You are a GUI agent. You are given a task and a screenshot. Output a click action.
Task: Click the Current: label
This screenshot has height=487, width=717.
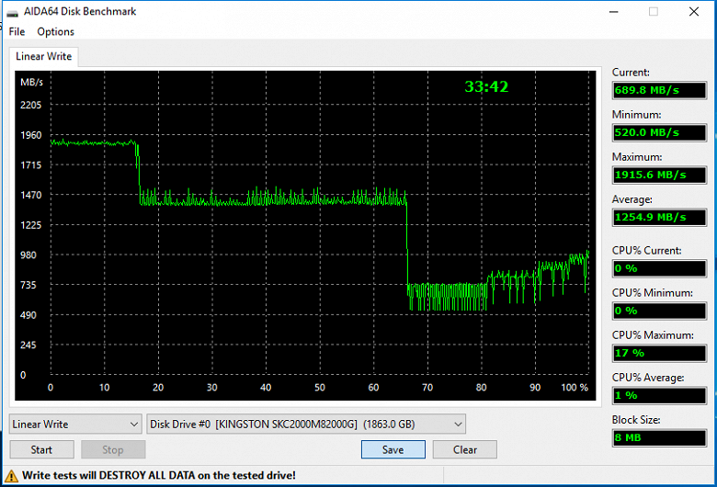tap(631, 73)
